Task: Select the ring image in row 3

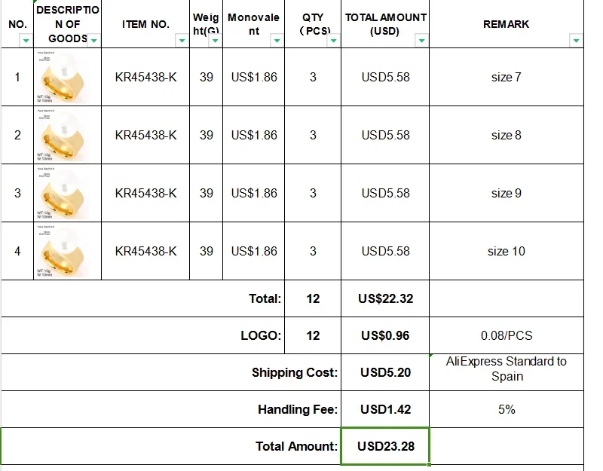Action: tap(63, 193)
